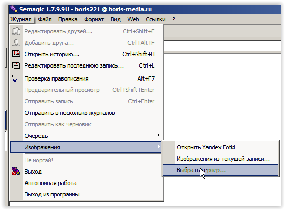Expand the Очередь submenu arrow
This screenshot has width=285, height=210.
(x=159, y=135)
